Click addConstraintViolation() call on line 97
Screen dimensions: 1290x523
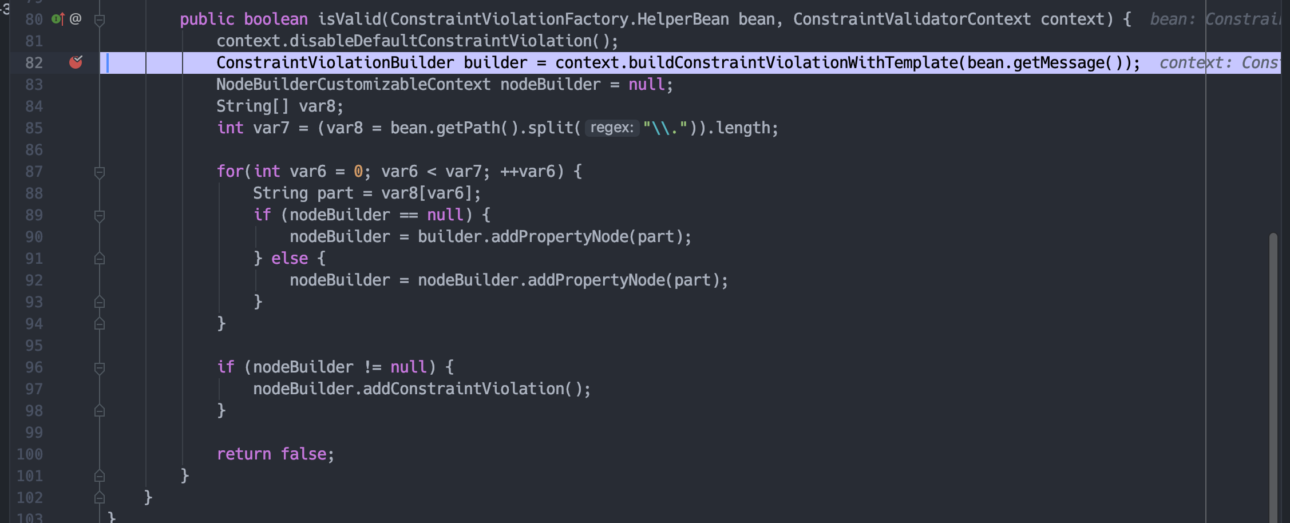coord(473,389)
